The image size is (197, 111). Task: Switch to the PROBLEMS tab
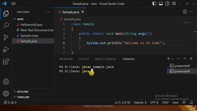coord(66,59)
